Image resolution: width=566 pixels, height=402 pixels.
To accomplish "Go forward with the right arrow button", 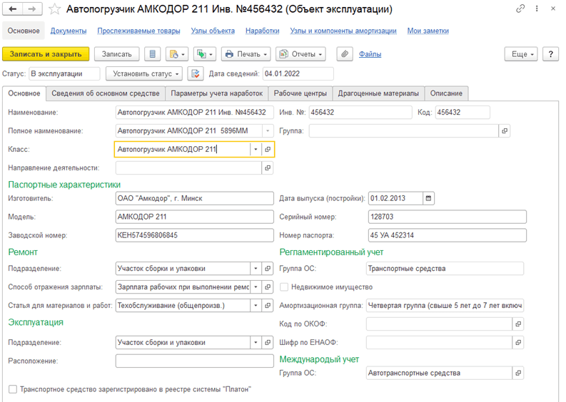I will tap(32, 9).
